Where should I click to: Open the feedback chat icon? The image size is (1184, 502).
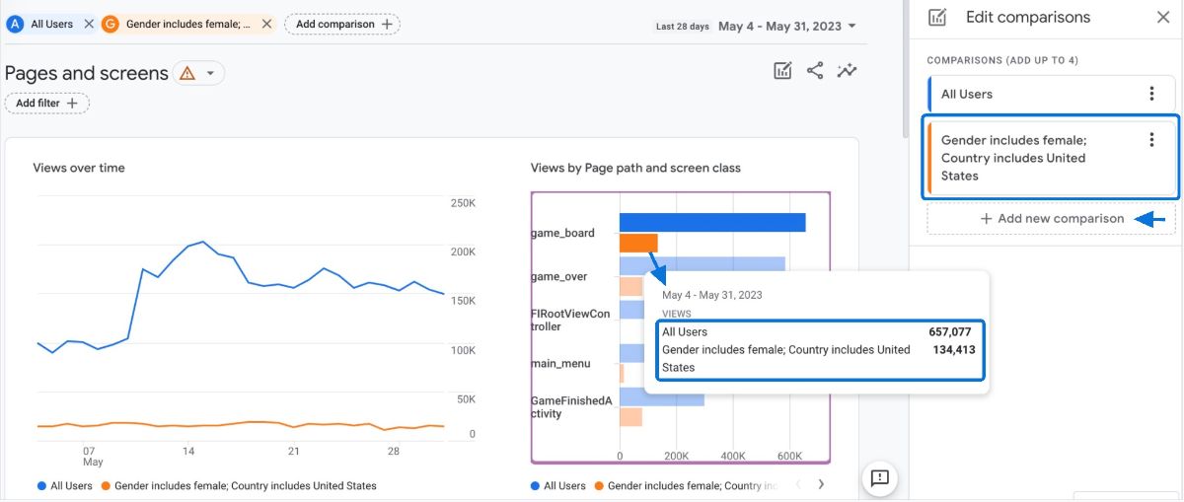(880, 478)
